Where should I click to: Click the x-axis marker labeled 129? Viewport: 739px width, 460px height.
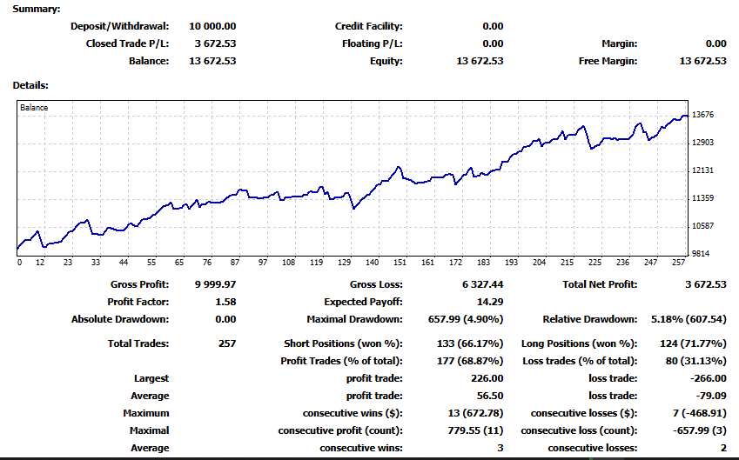(x=344, y=263)
